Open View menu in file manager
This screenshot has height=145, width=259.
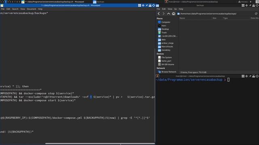click(x=170, y=9)
